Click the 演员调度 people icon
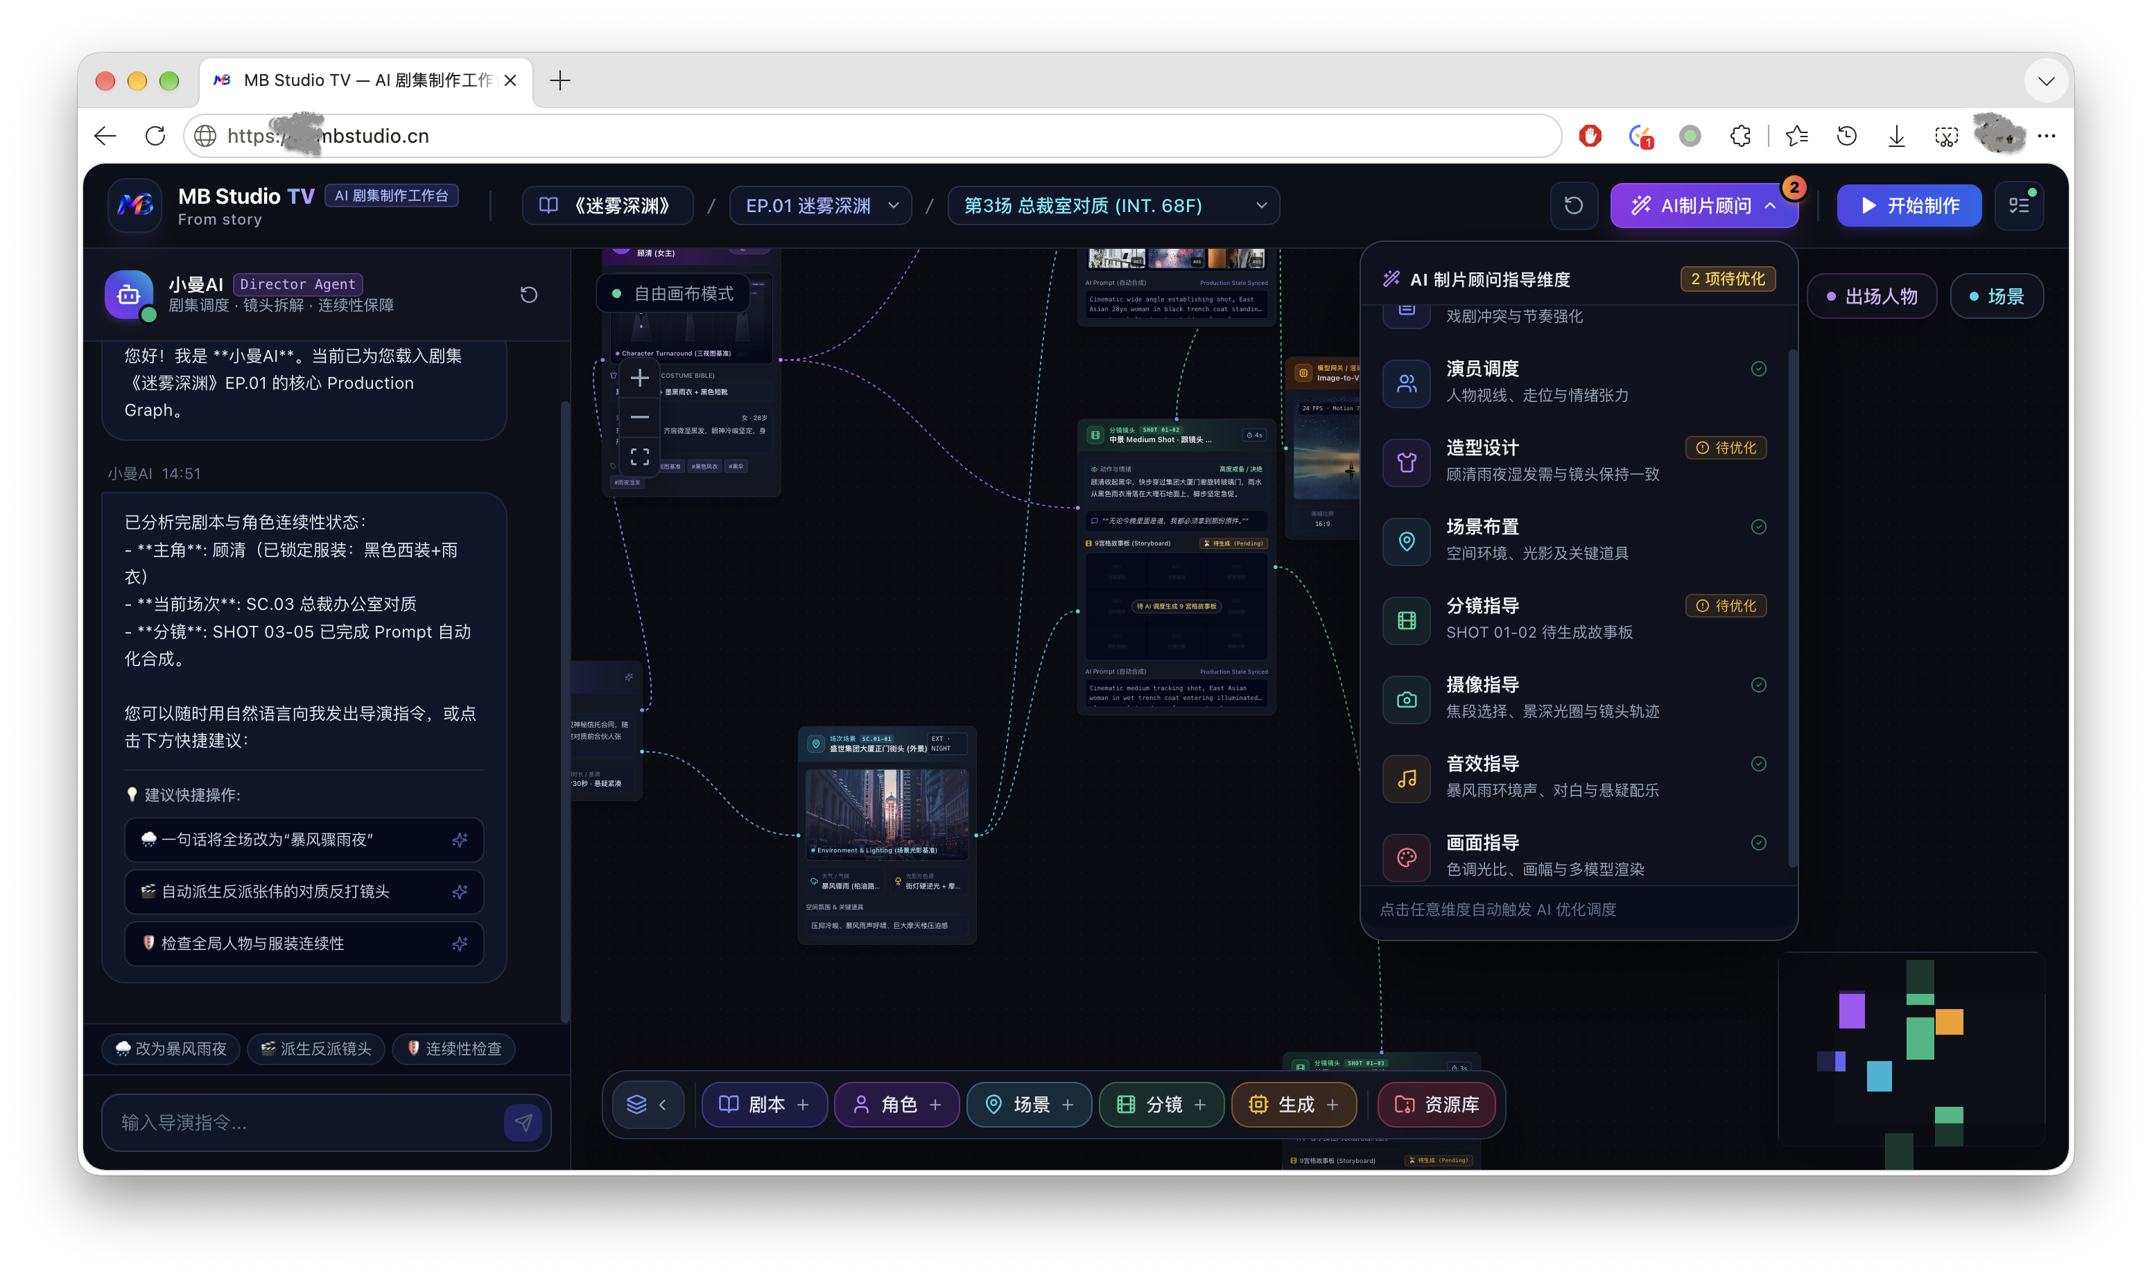This screenshot has height=1278, width=2152. tap(1406, 383)
